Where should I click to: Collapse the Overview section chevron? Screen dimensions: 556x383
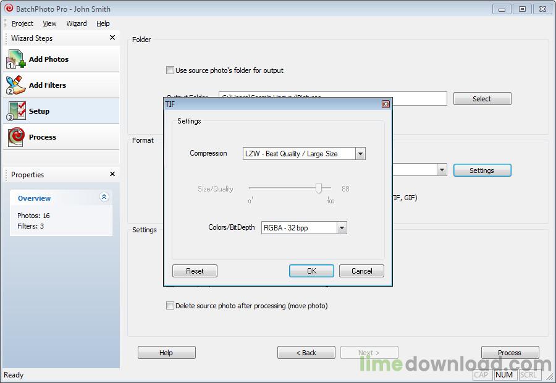[104, 197]
